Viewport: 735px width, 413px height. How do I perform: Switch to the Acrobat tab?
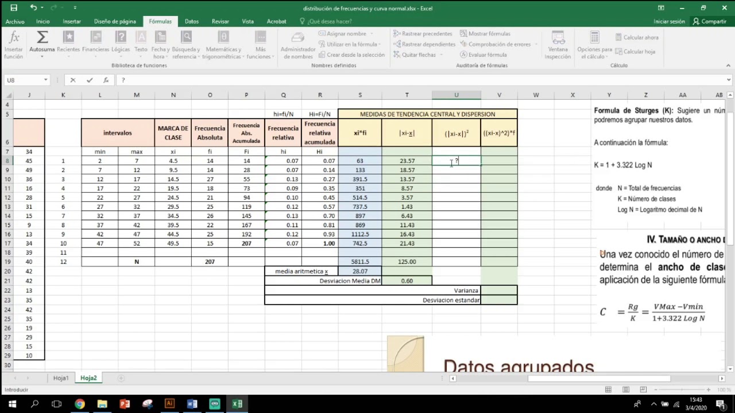coord(276,21)
